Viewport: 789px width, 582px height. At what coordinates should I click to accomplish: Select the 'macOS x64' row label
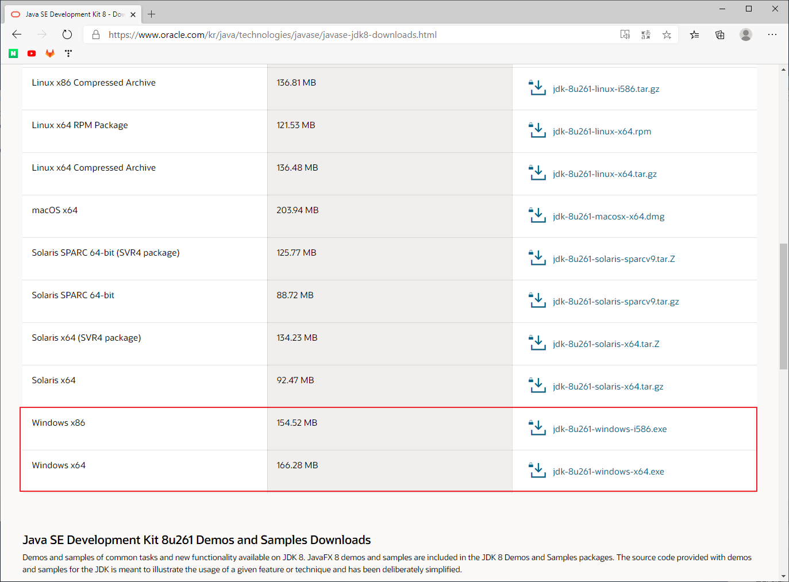[x=55, y=210]
